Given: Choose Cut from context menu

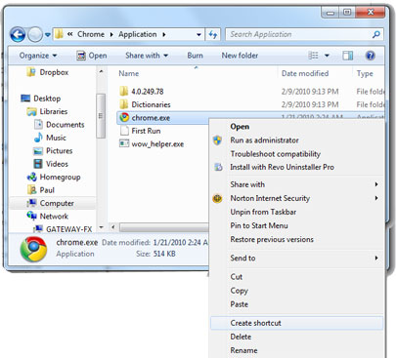Looking at the screenshot, I should click(x=237, y=277).
